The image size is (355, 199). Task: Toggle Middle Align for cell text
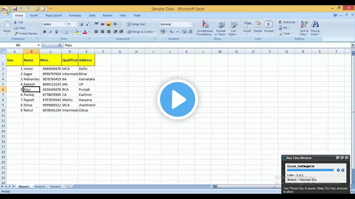[x=102, y=24]
